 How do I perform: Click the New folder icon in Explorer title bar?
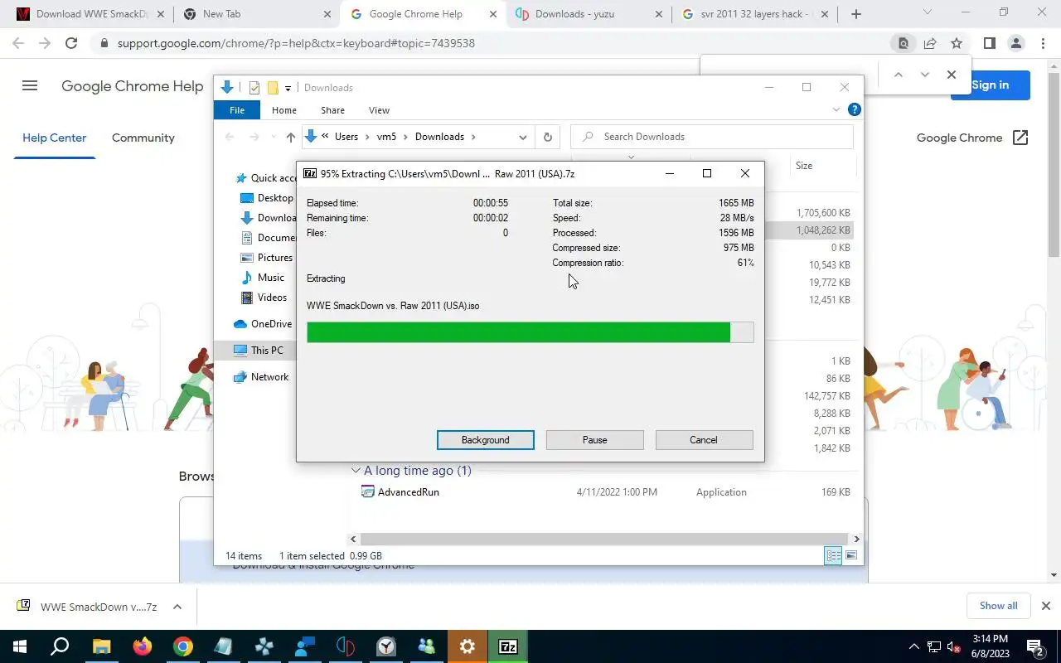pos(273,88)
